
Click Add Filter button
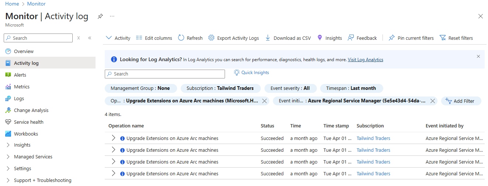pyautogui.click(x=461, y=101)
